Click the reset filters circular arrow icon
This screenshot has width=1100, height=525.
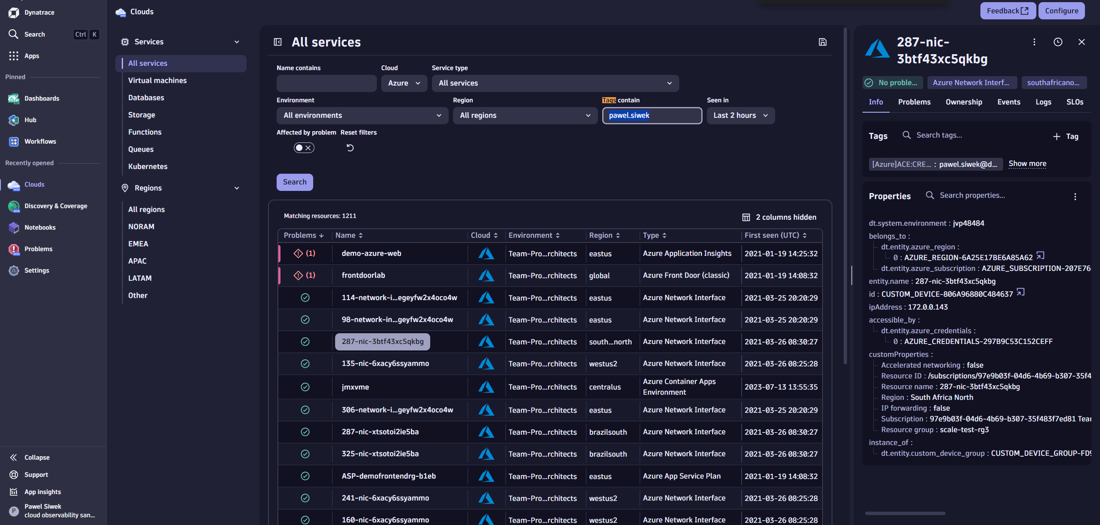click(349, 147)
